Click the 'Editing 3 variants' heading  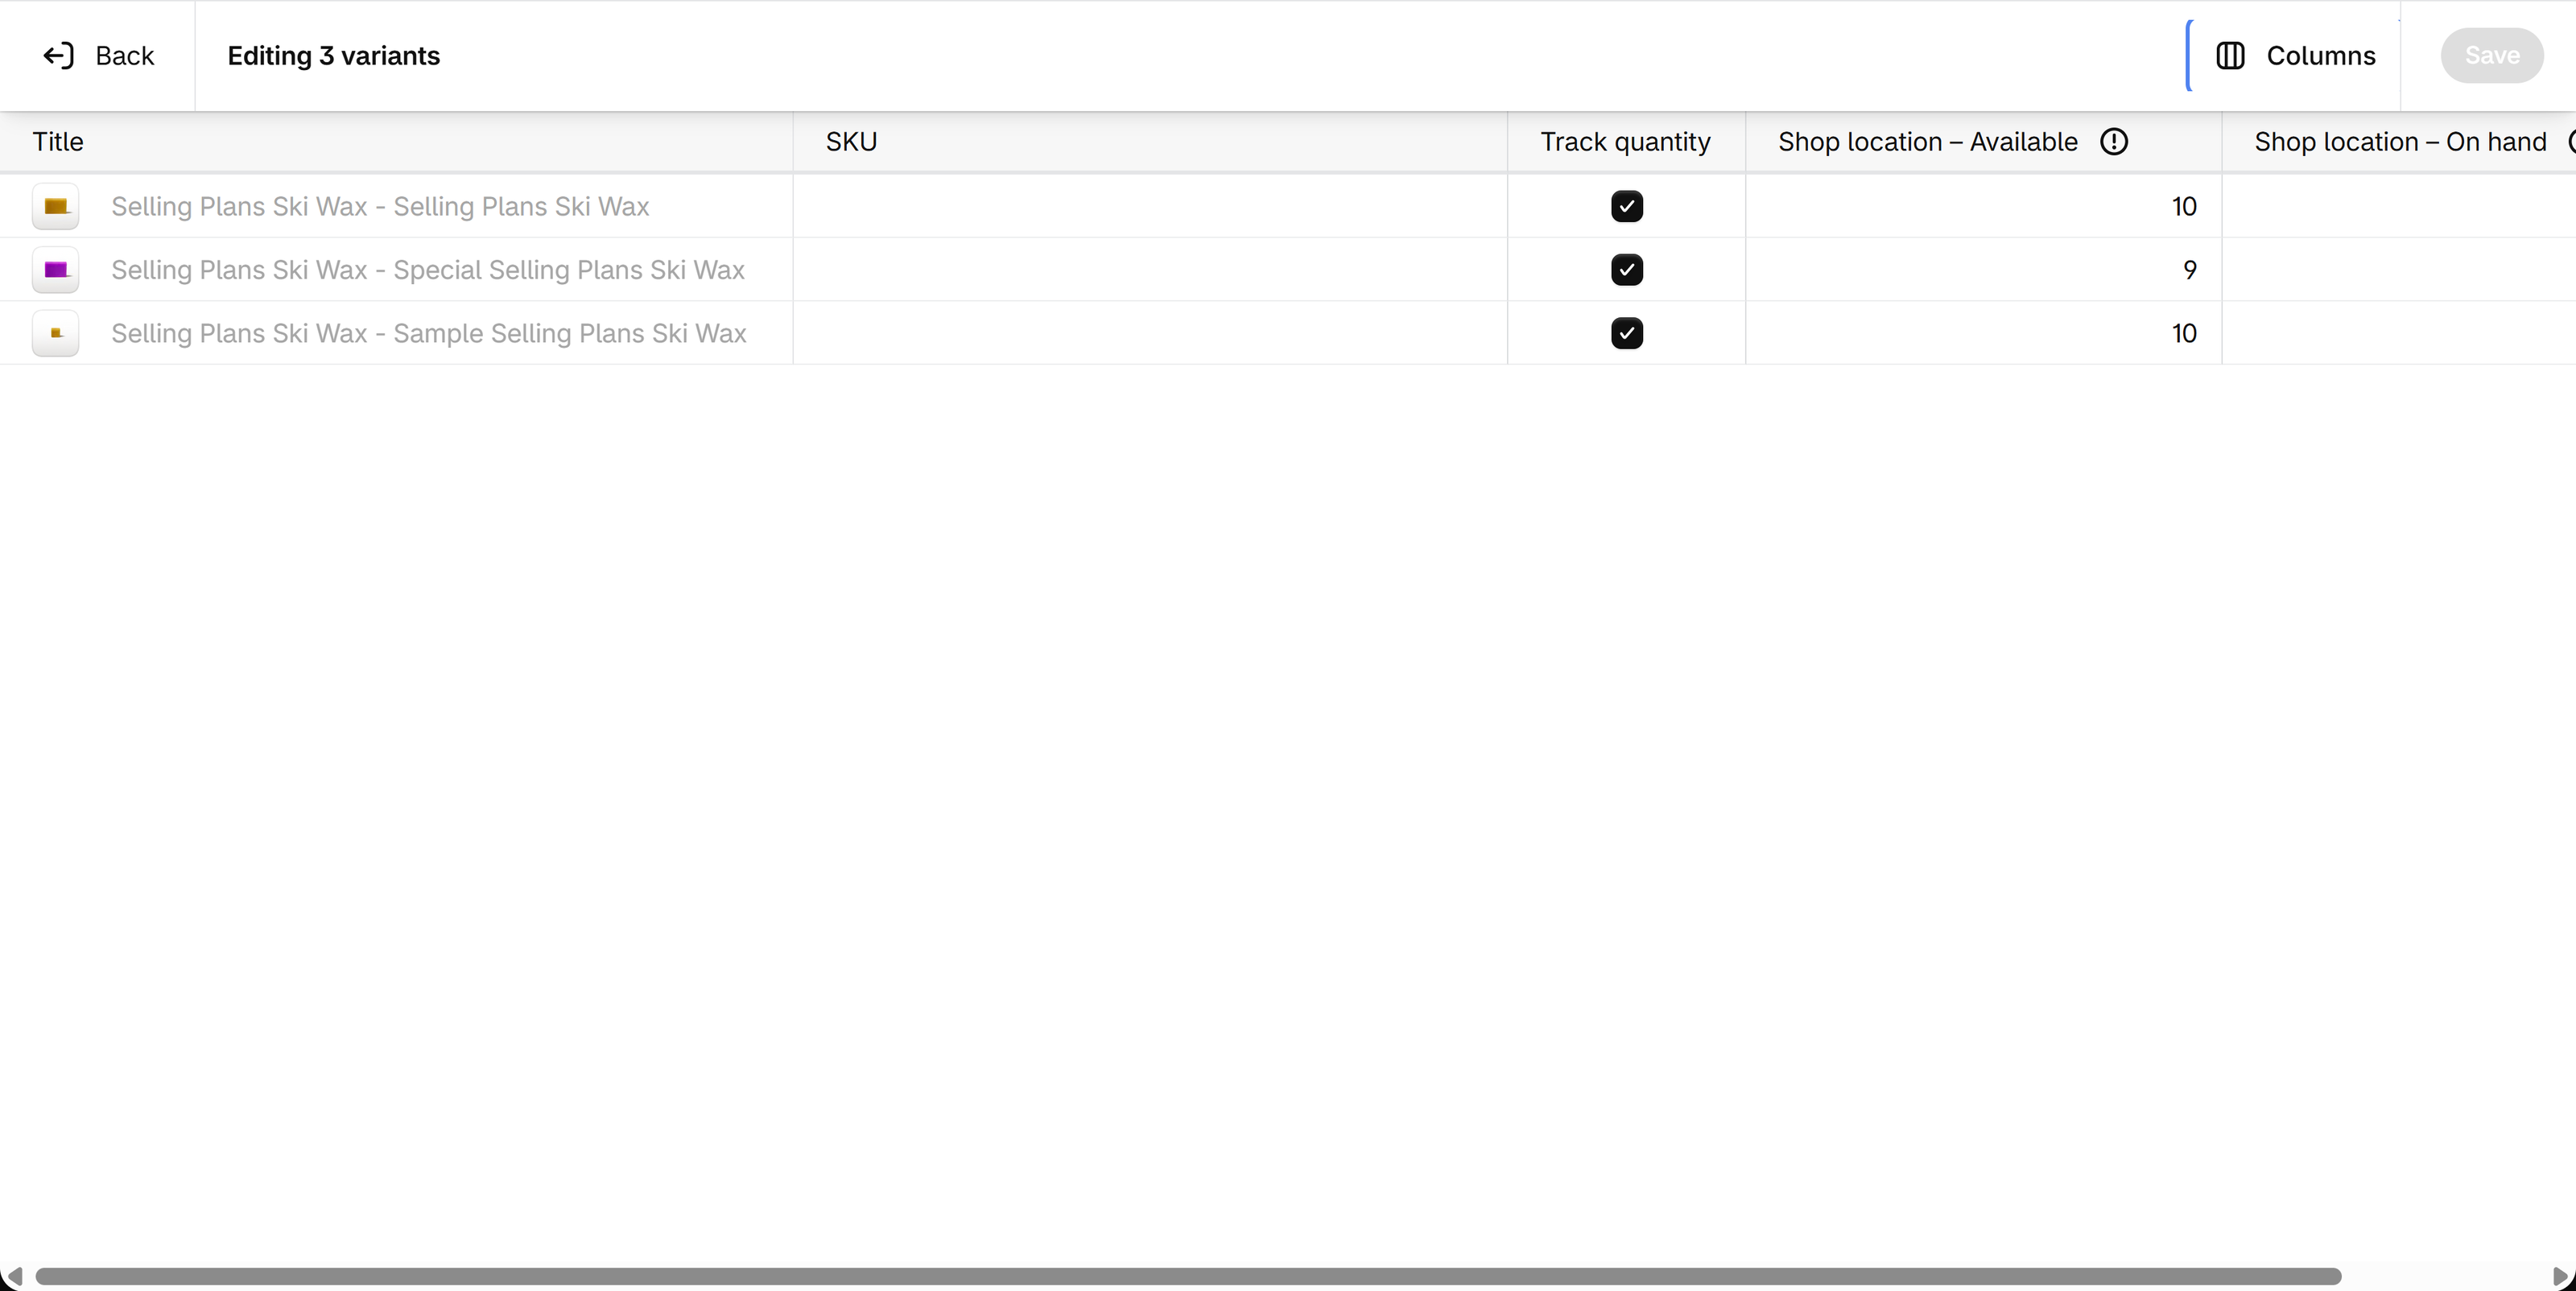point(334,56)
